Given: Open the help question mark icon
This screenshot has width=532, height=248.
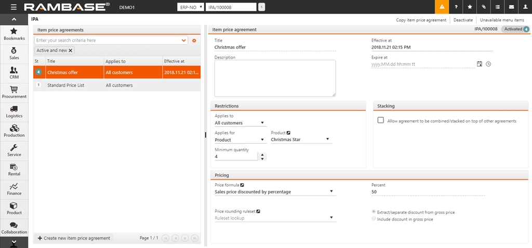Looking at the screenshot, I should click(x=456, y=7).
